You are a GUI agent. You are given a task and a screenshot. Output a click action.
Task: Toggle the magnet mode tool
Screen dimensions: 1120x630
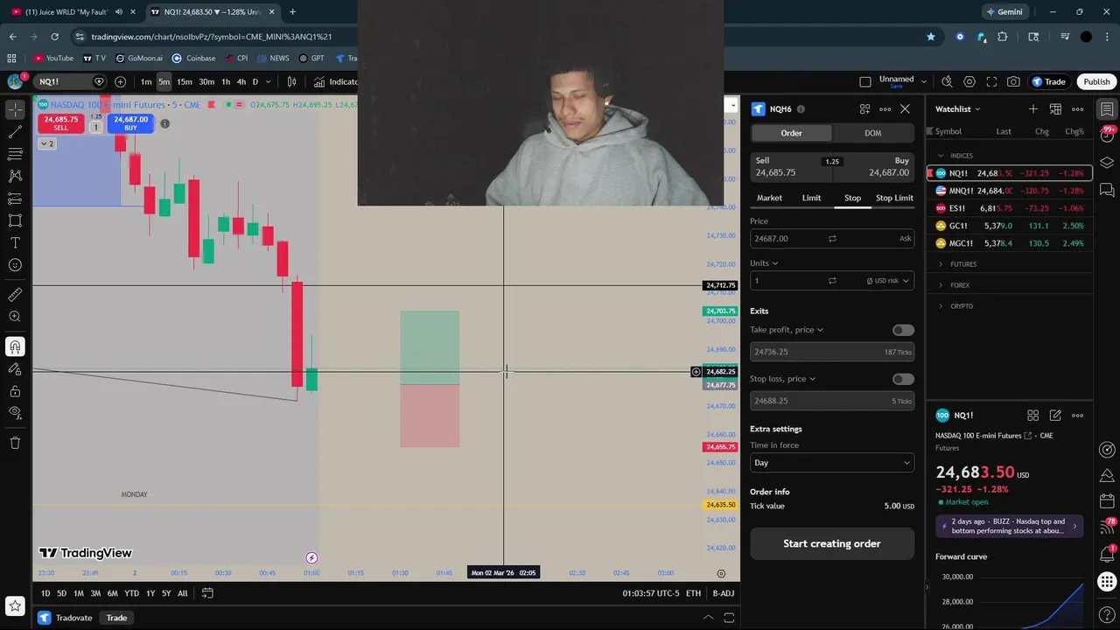[15, 346]
